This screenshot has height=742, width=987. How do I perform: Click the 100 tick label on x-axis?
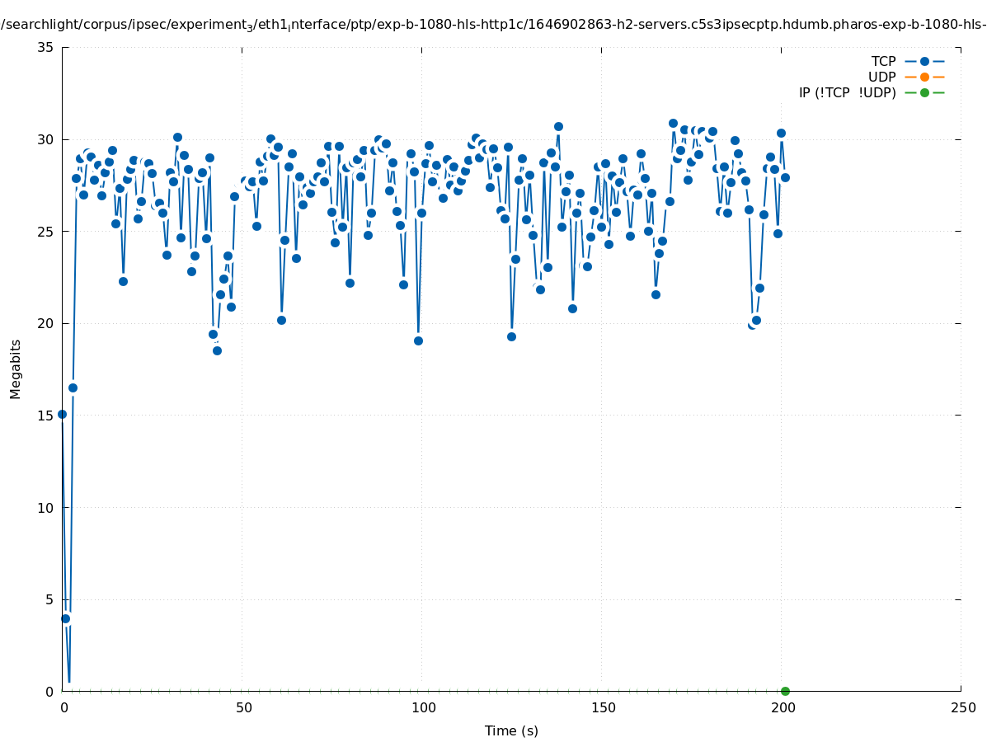[423, 707]
